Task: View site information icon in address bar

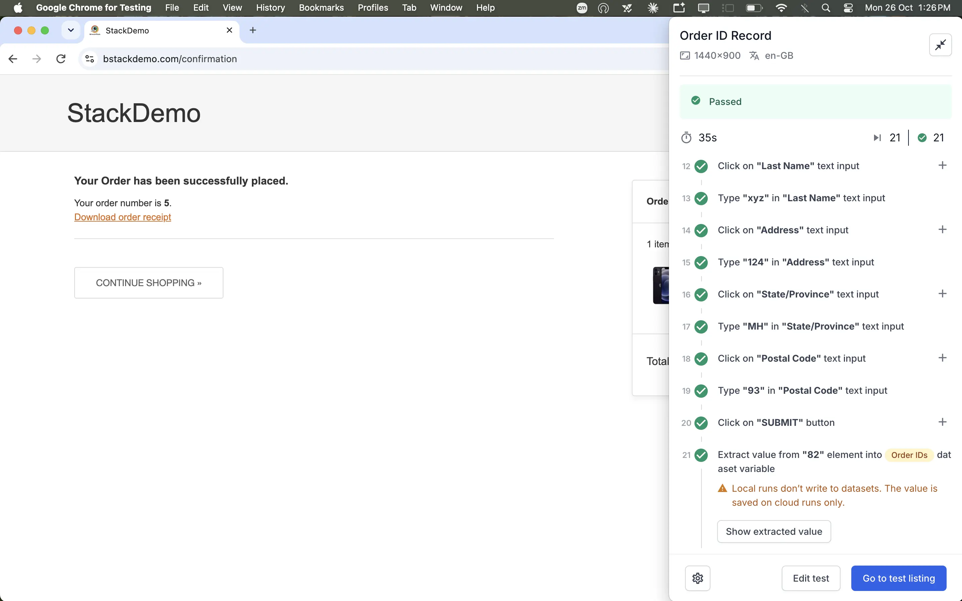Action: click(x=90, y=59)
